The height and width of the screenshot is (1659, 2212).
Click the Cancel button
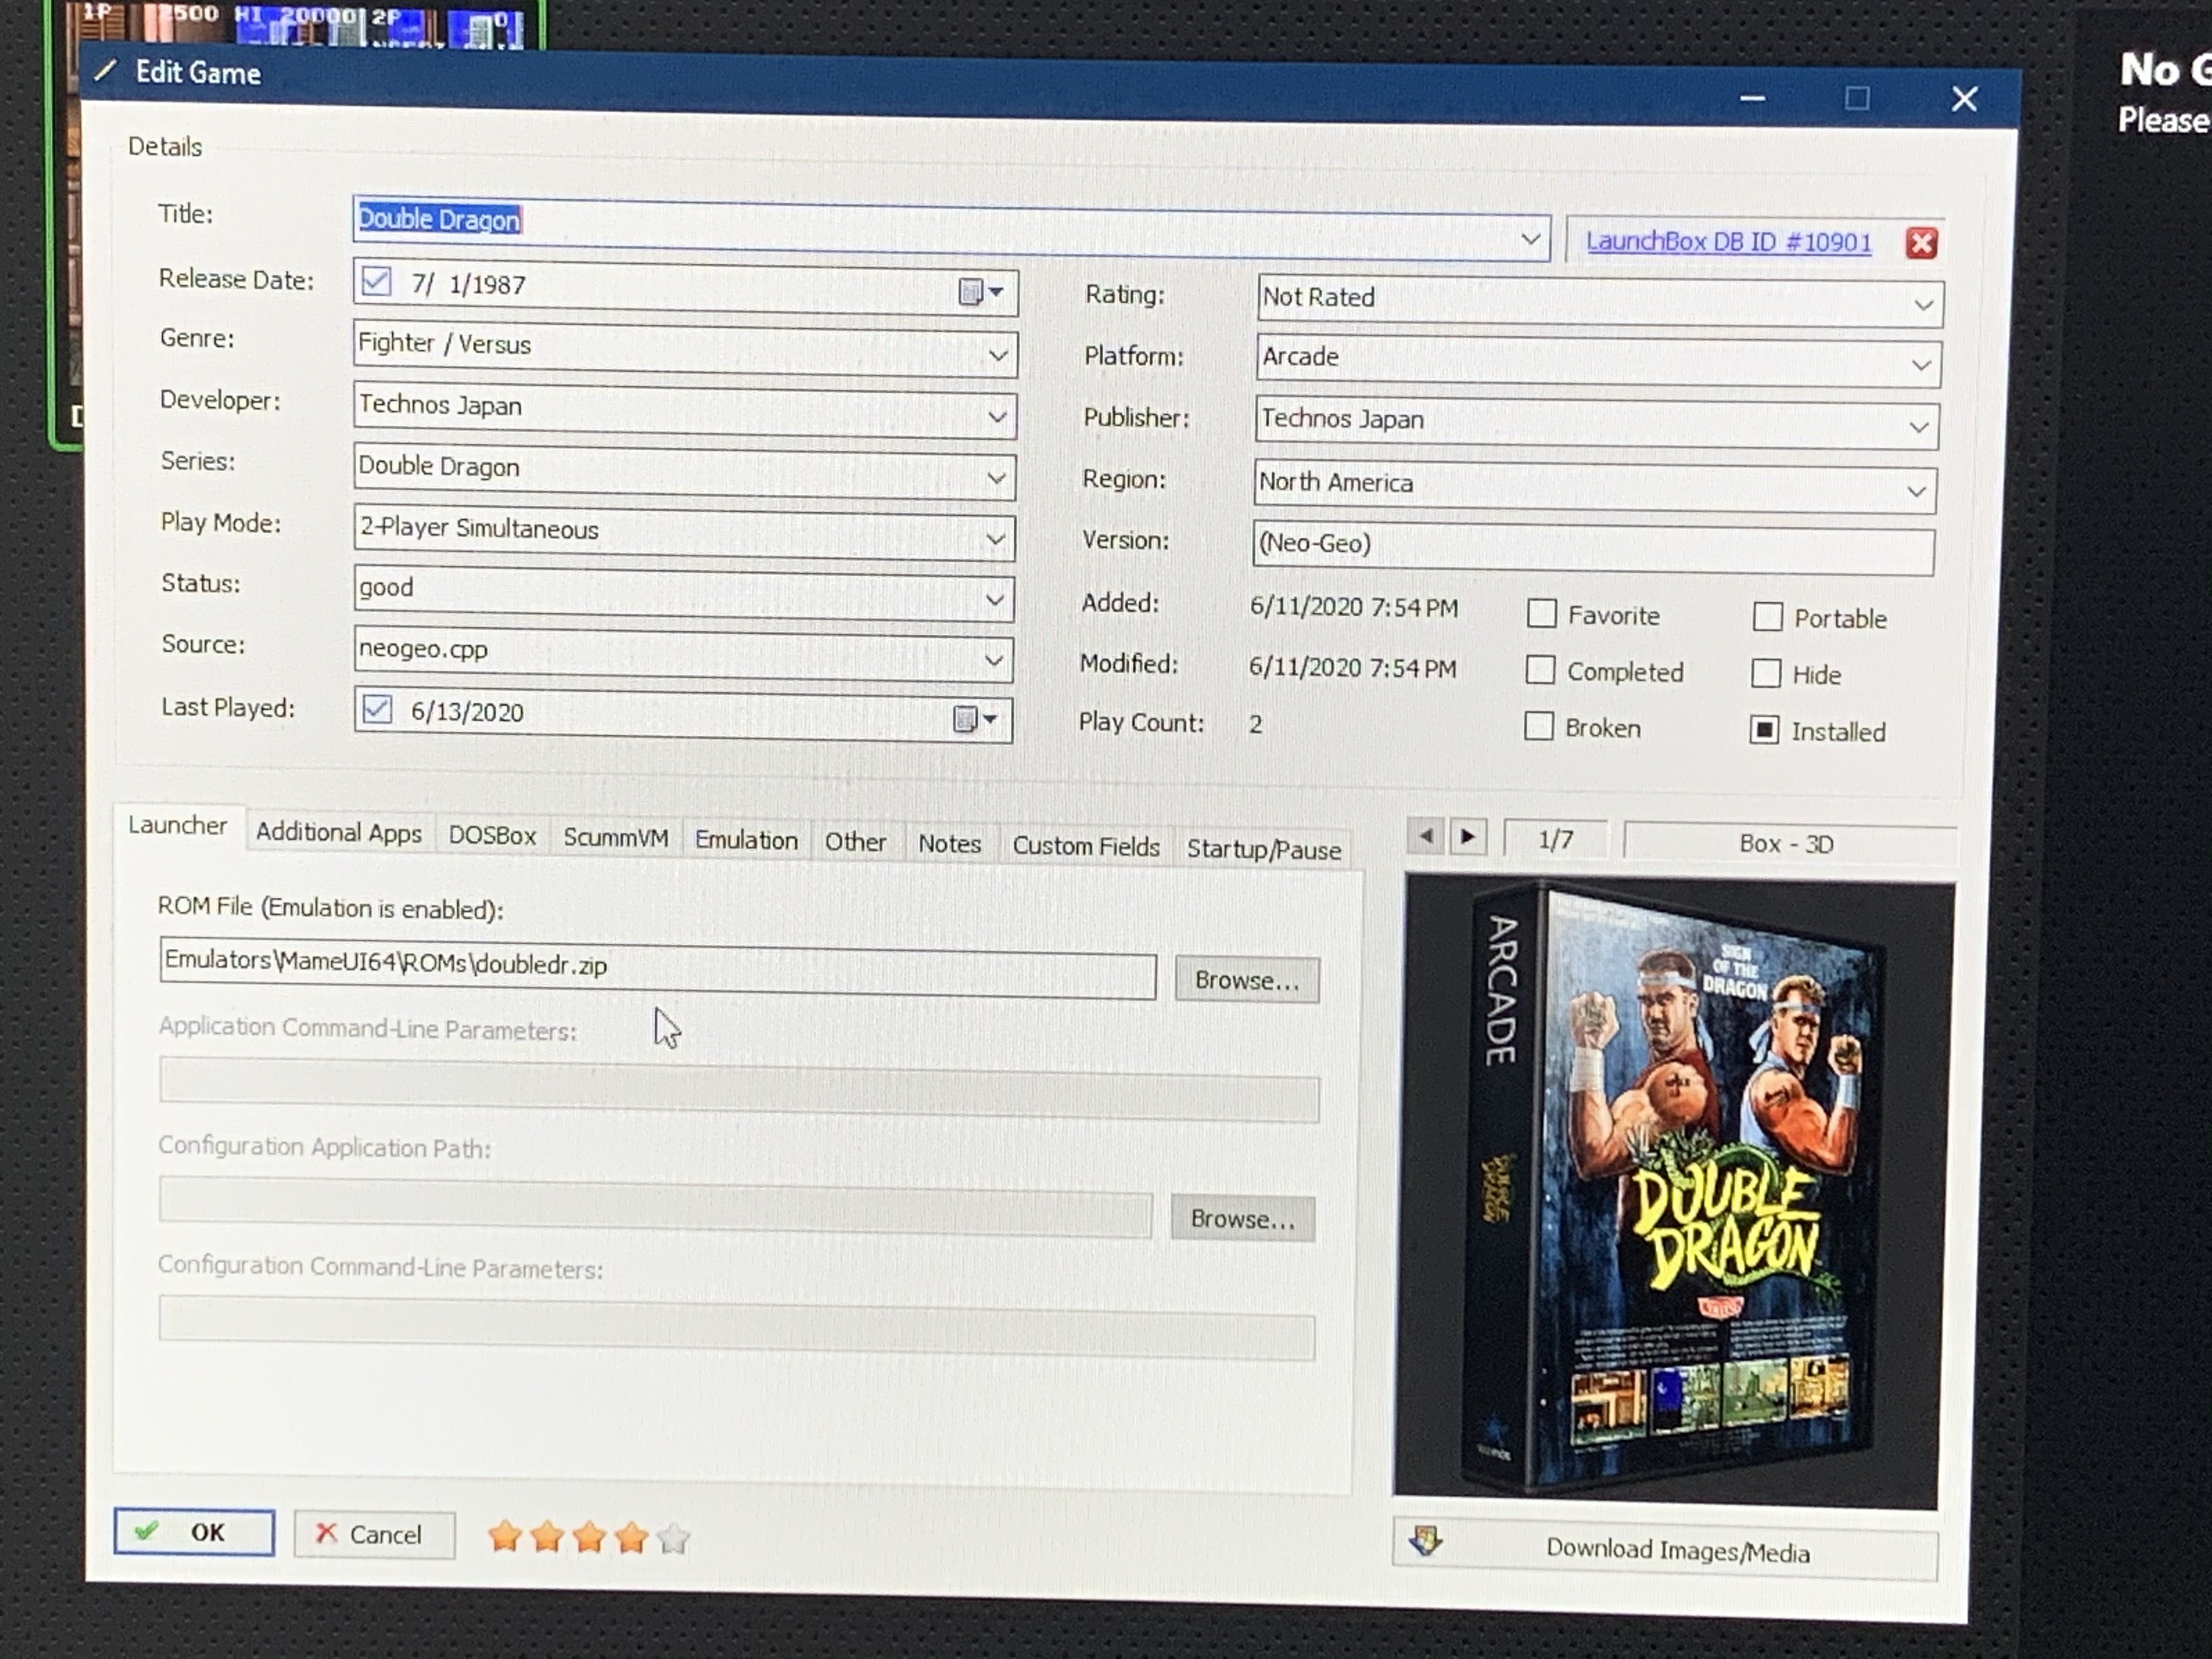point(374,1534)
